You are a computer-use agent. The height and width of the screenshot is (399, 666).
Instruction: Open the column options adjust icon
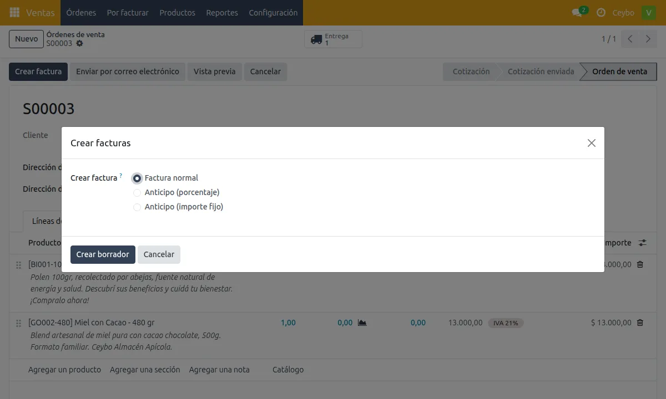643,243
